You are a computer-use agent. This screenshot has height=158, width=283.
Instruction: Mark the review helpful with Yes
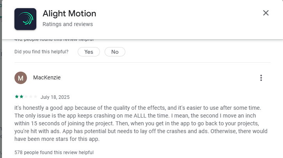click(89, 52)
